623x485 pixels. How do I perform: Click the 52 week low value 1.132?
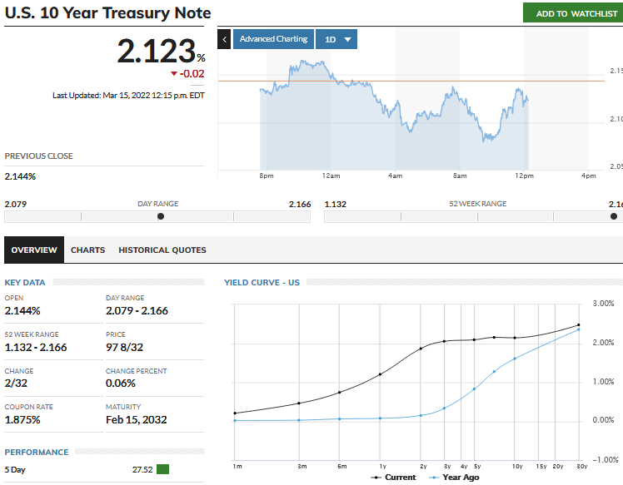coord(336,205)
